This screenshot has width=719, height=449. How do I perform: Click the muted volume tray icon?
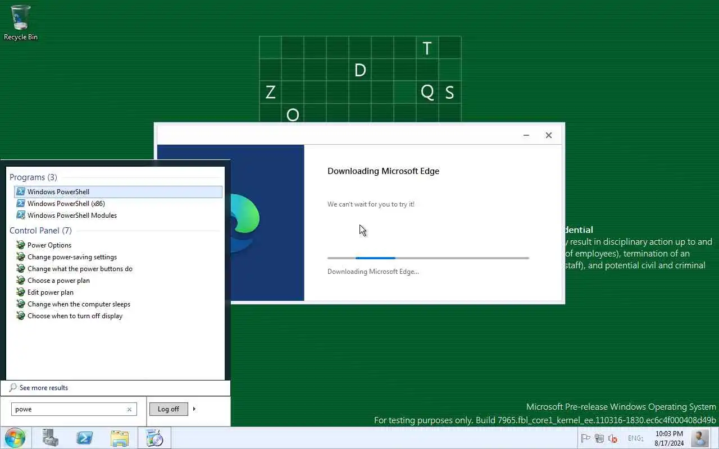click(613, 438)
